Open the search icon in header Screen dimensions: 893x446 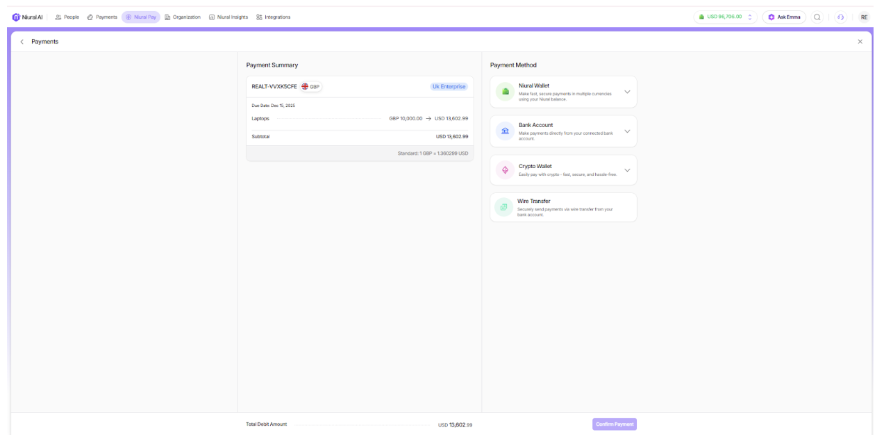pos(817,17)
